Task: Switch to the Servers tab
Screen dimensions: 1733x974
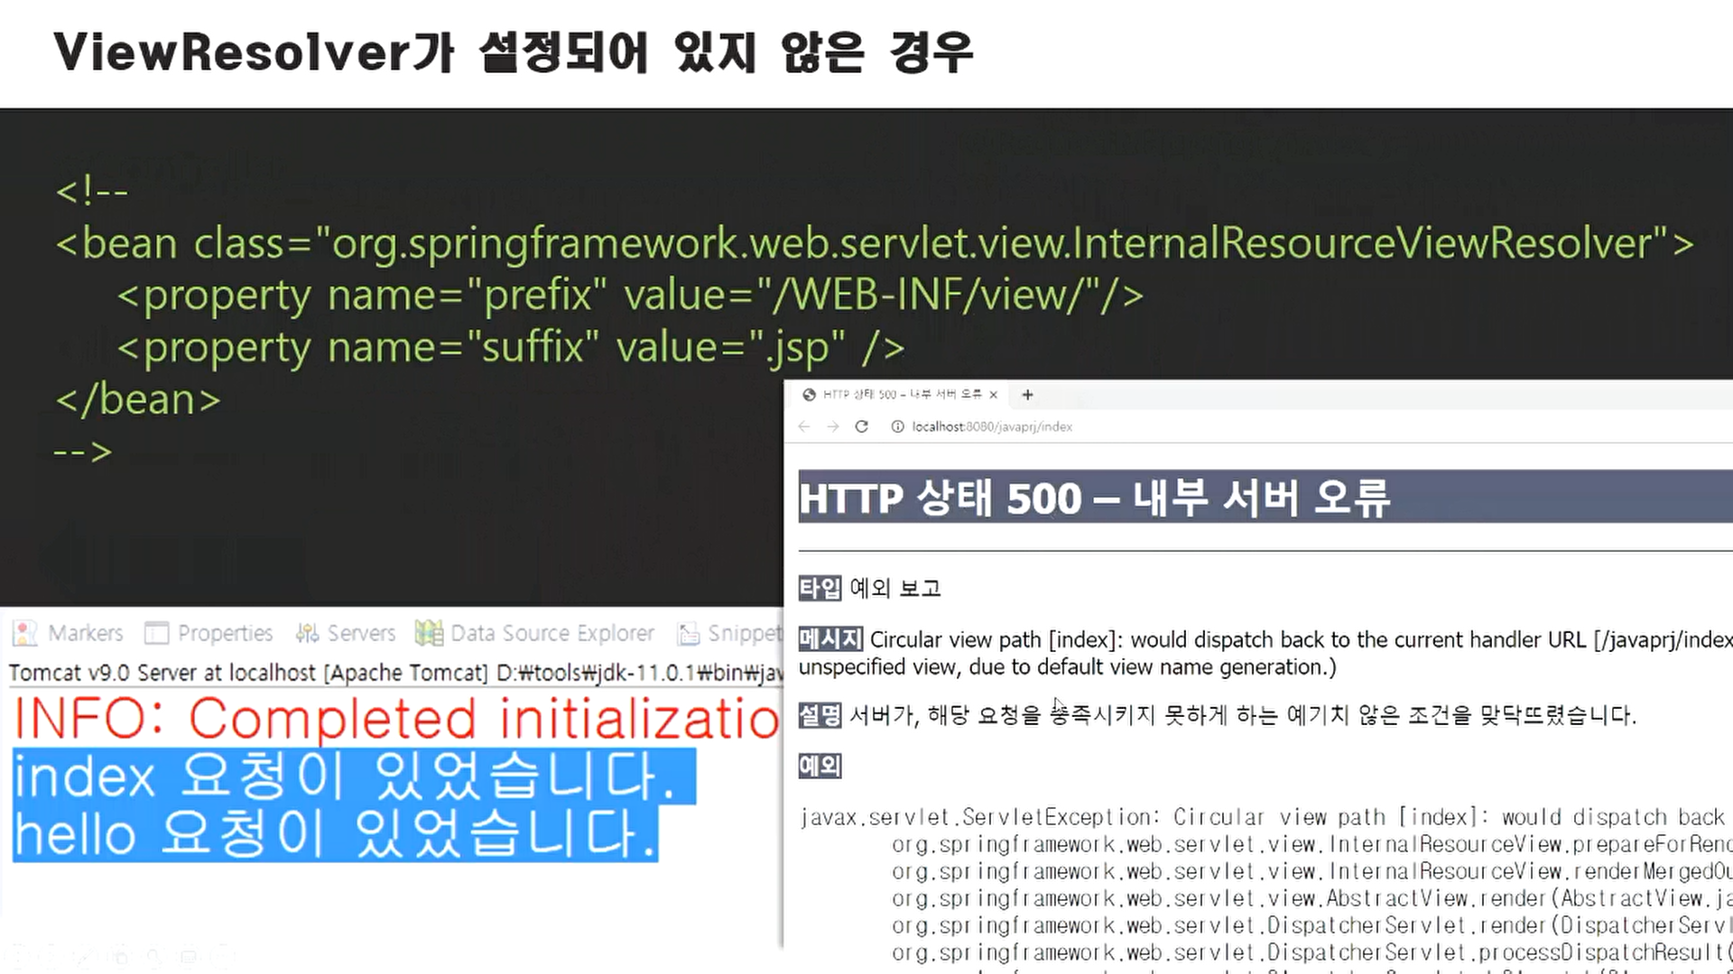Action: click(346, 633)
